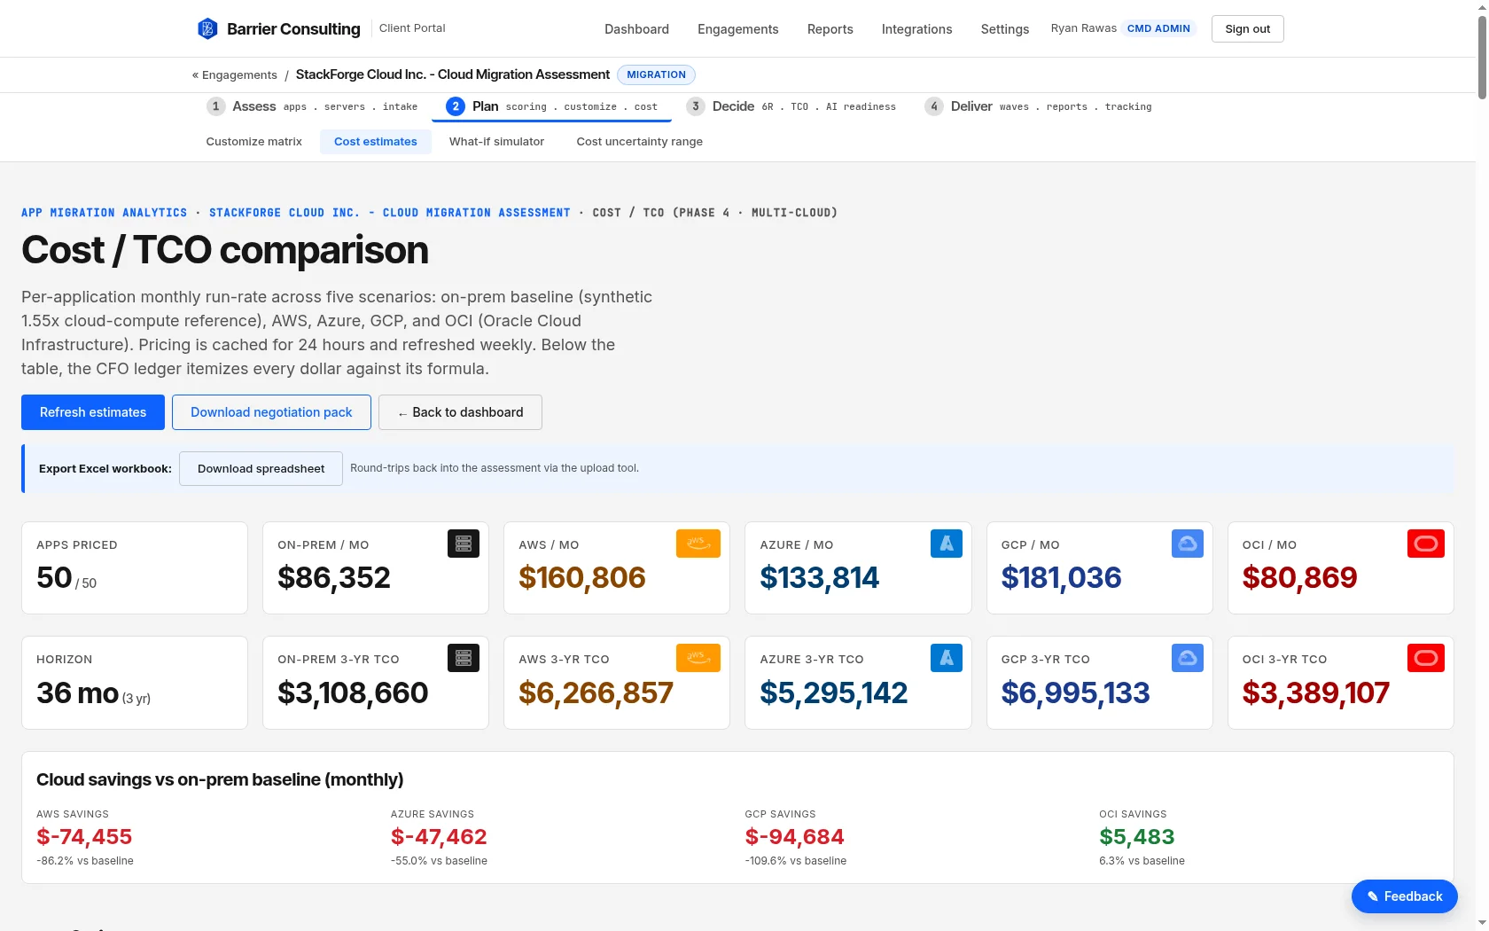Click the AWS logo on AWS 3-YR TCO card
Image resolution: width=1489 pixels, height=931 pixels.
click(698, 658)
